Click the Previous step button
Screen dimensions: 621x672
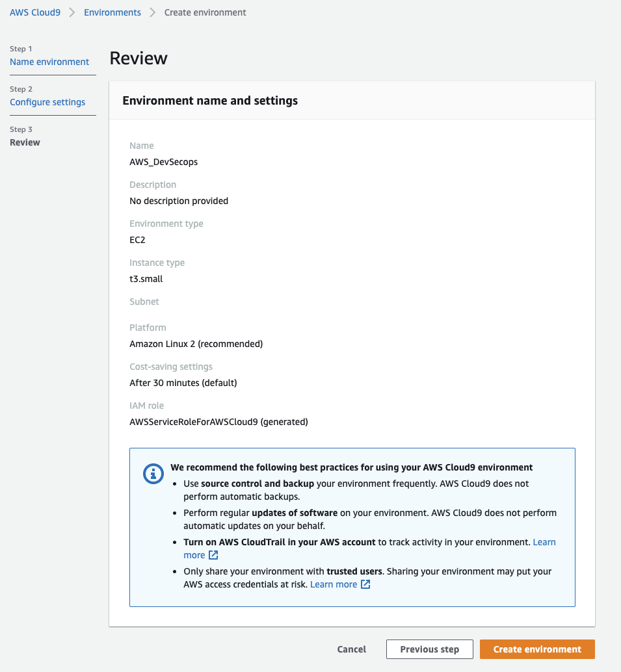pos(429,649)
